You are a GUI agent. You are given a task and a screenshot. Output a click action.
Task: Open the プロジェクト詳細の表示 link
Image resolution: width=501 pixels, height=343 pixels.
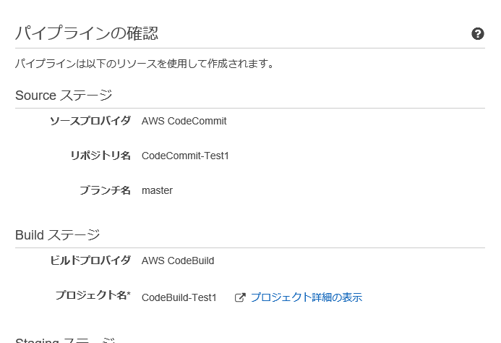coord(307,297)
